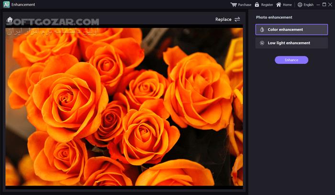Click the Replace label

(223, 20)
